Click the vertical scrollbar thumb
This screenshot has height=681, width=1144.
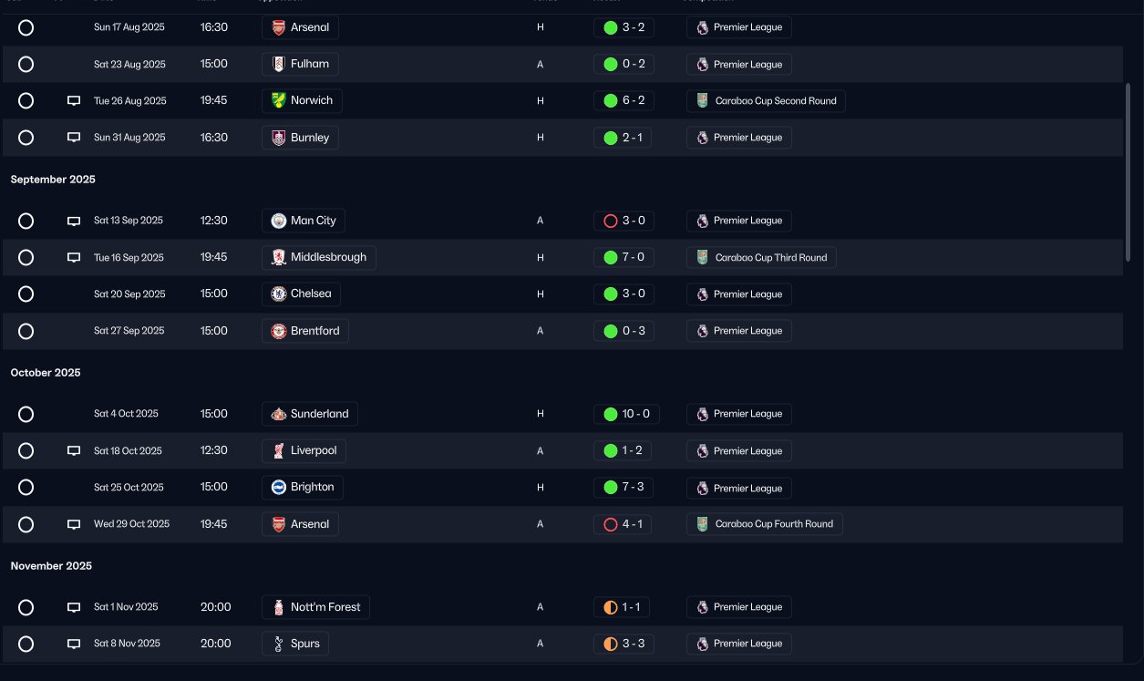coord(1129,173)
